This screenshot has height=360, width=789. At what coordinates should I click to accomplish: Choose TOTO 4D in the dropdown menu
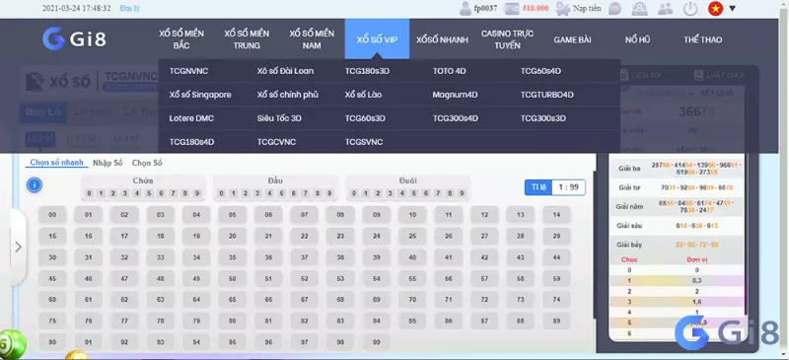tap(450, 71)
